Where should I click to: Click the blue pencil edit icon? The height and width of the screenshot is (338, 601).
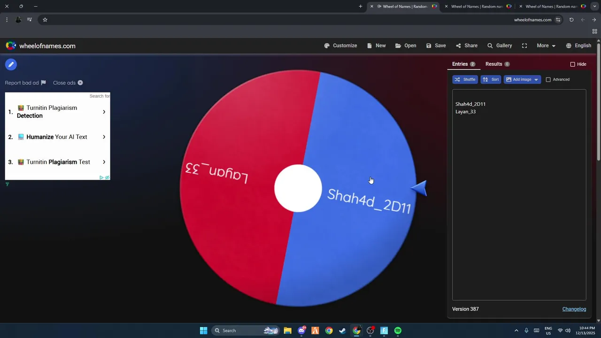pyautogui.click(x=11, y=64)
